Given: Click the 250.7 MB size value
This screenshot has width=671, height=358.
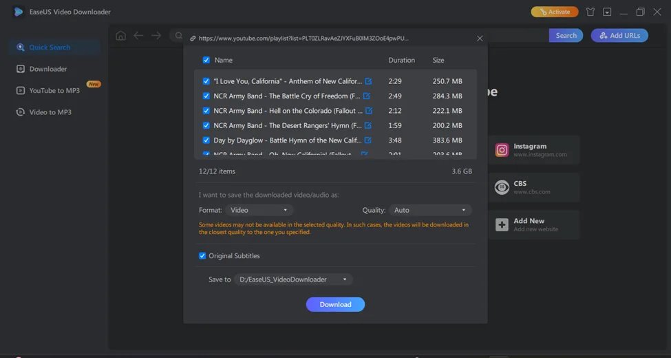Looking at the screenshot, I should point(447,81).
